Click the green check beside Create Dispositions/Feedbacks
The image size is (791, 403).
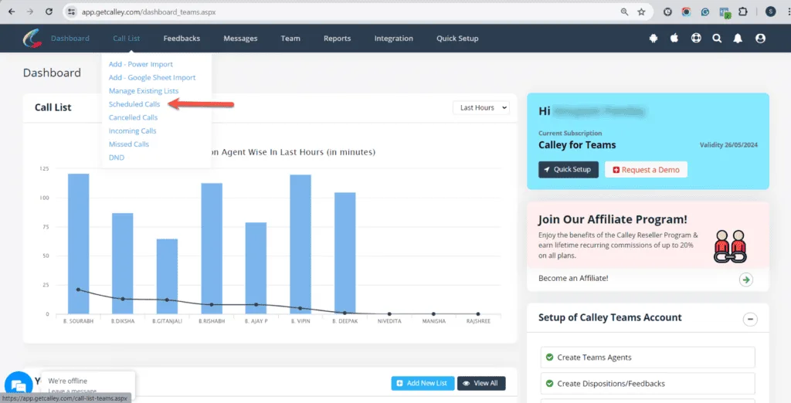coord(549,384)
